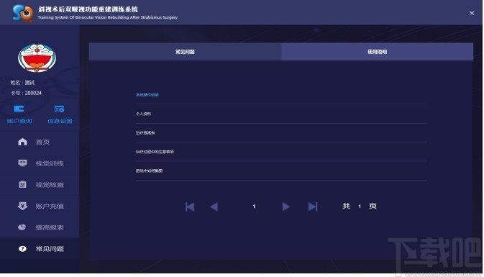484x277 pixels.
Task: Click the current page number 1
Action: coord(254,206)
